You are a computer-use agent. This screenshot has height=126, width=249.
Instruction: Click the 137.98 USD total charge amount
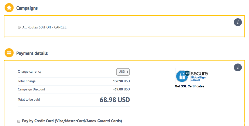pos(121,81)
